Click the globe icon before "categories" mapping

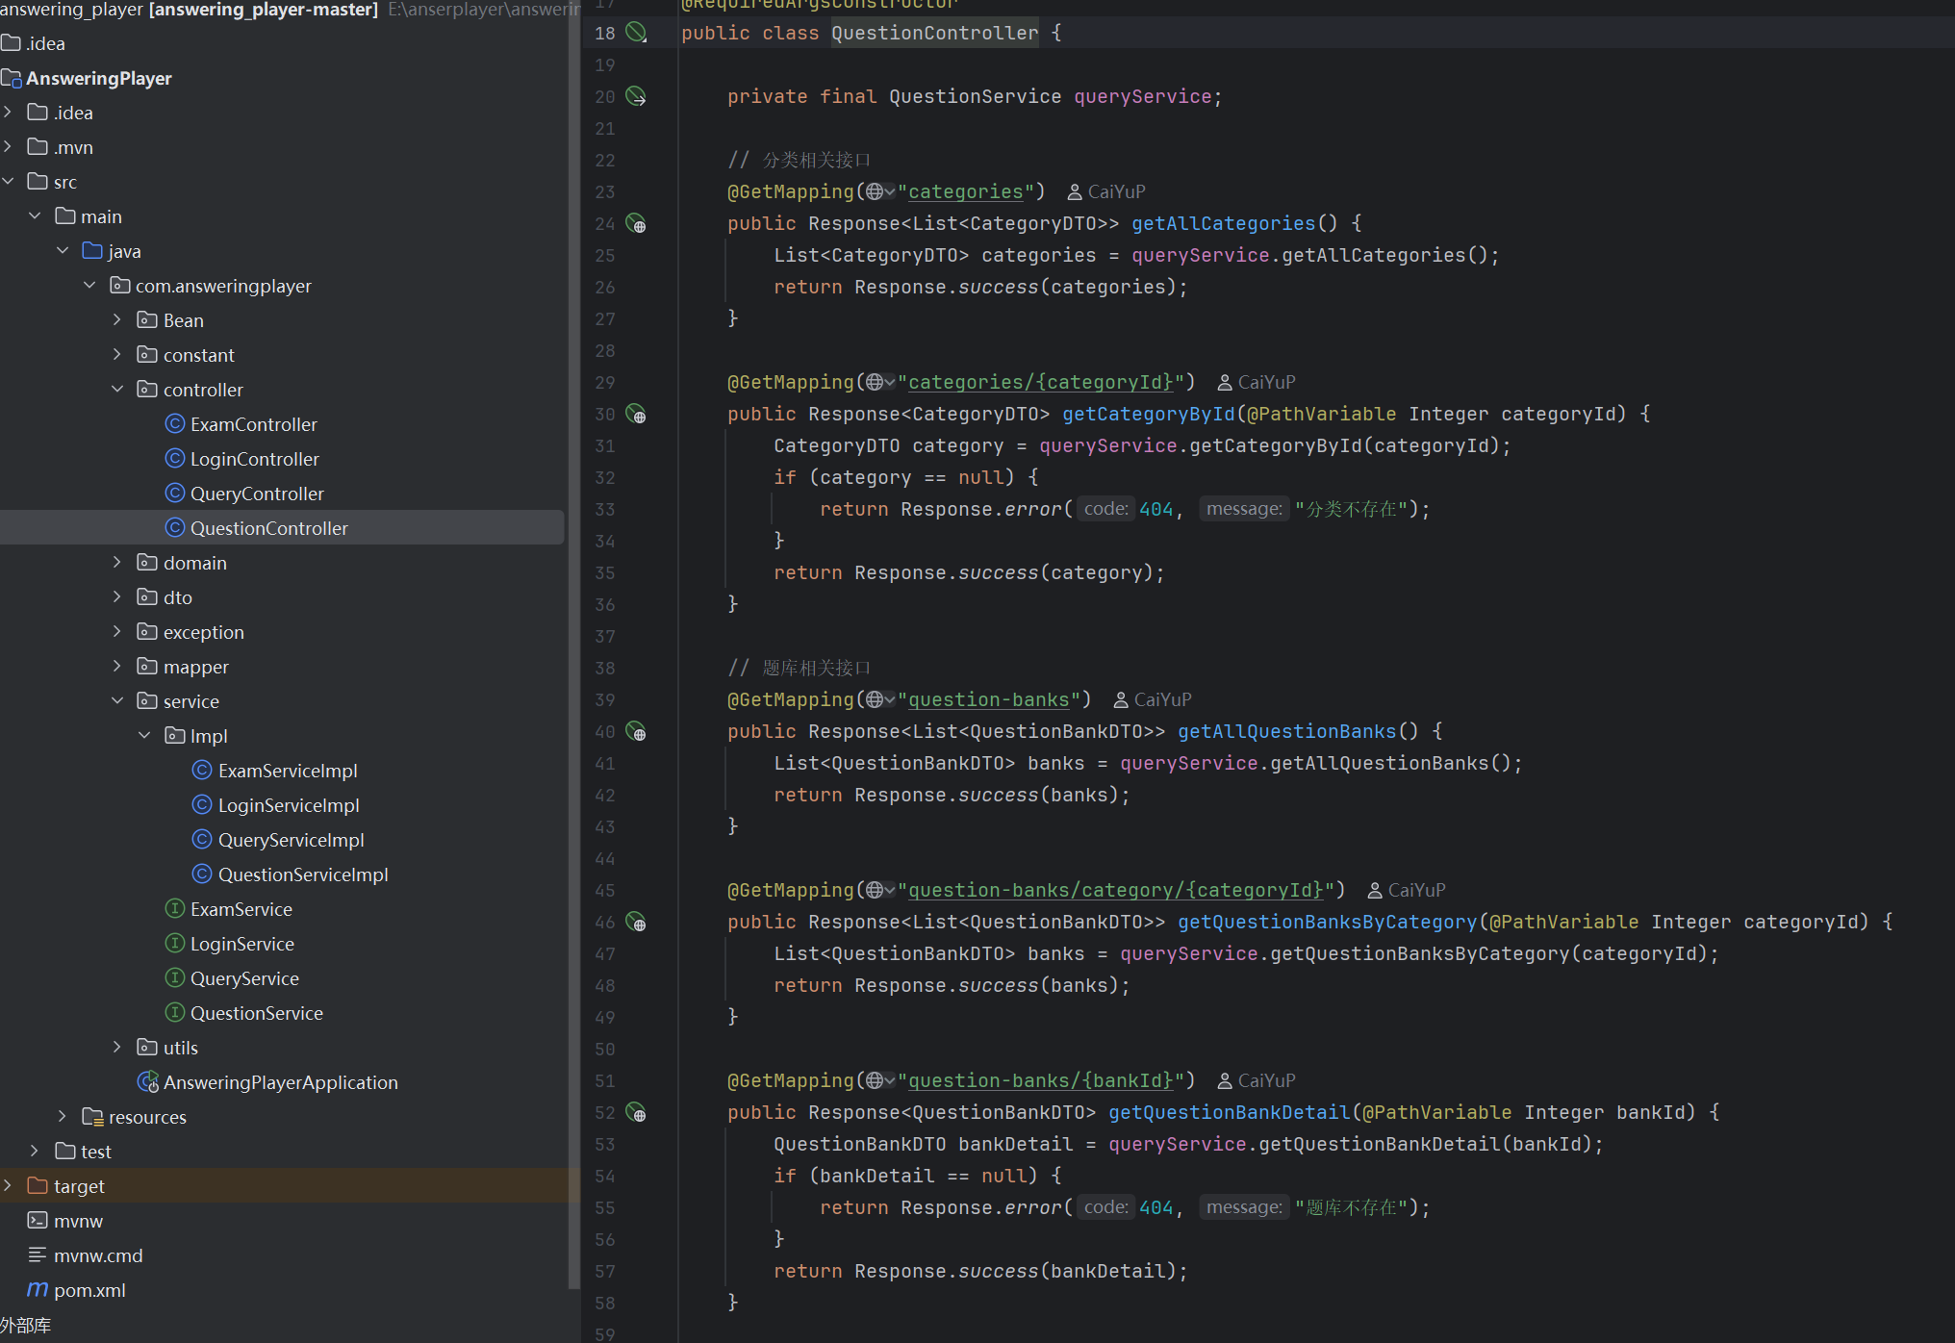(875, 191)
